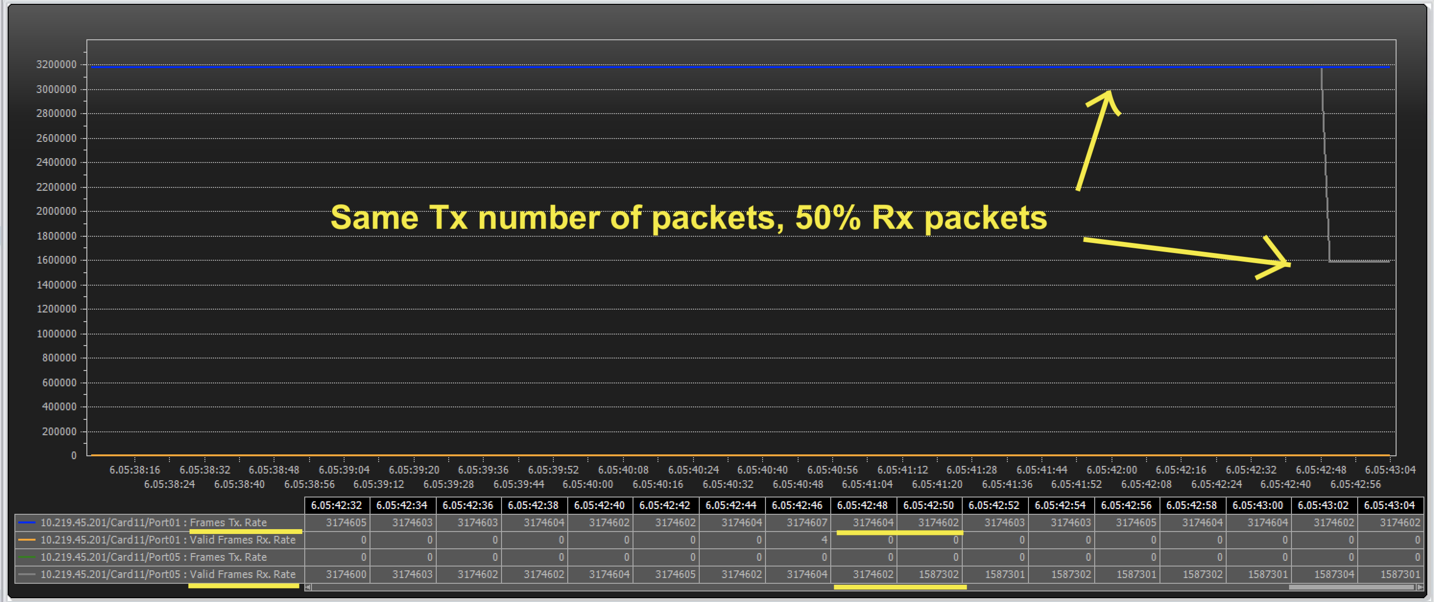Select Port05 Valid Rx cell 3174605 at 6.05:42:42
This screenshot has width=1434, height=602.
click(x=665, y=574)
